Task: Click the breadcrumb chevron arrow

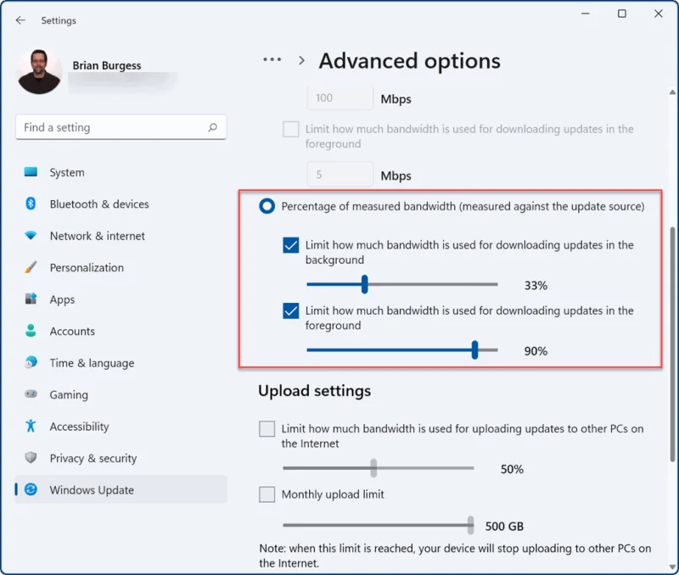Action: (x=302, y=60)
